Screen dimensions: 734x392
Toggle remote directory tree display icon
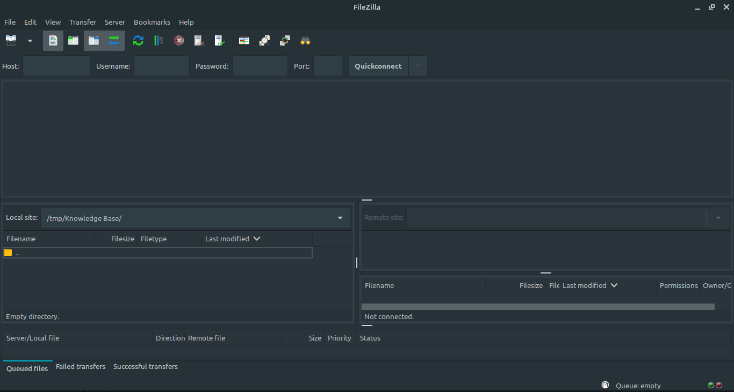(x=93, y=41)
